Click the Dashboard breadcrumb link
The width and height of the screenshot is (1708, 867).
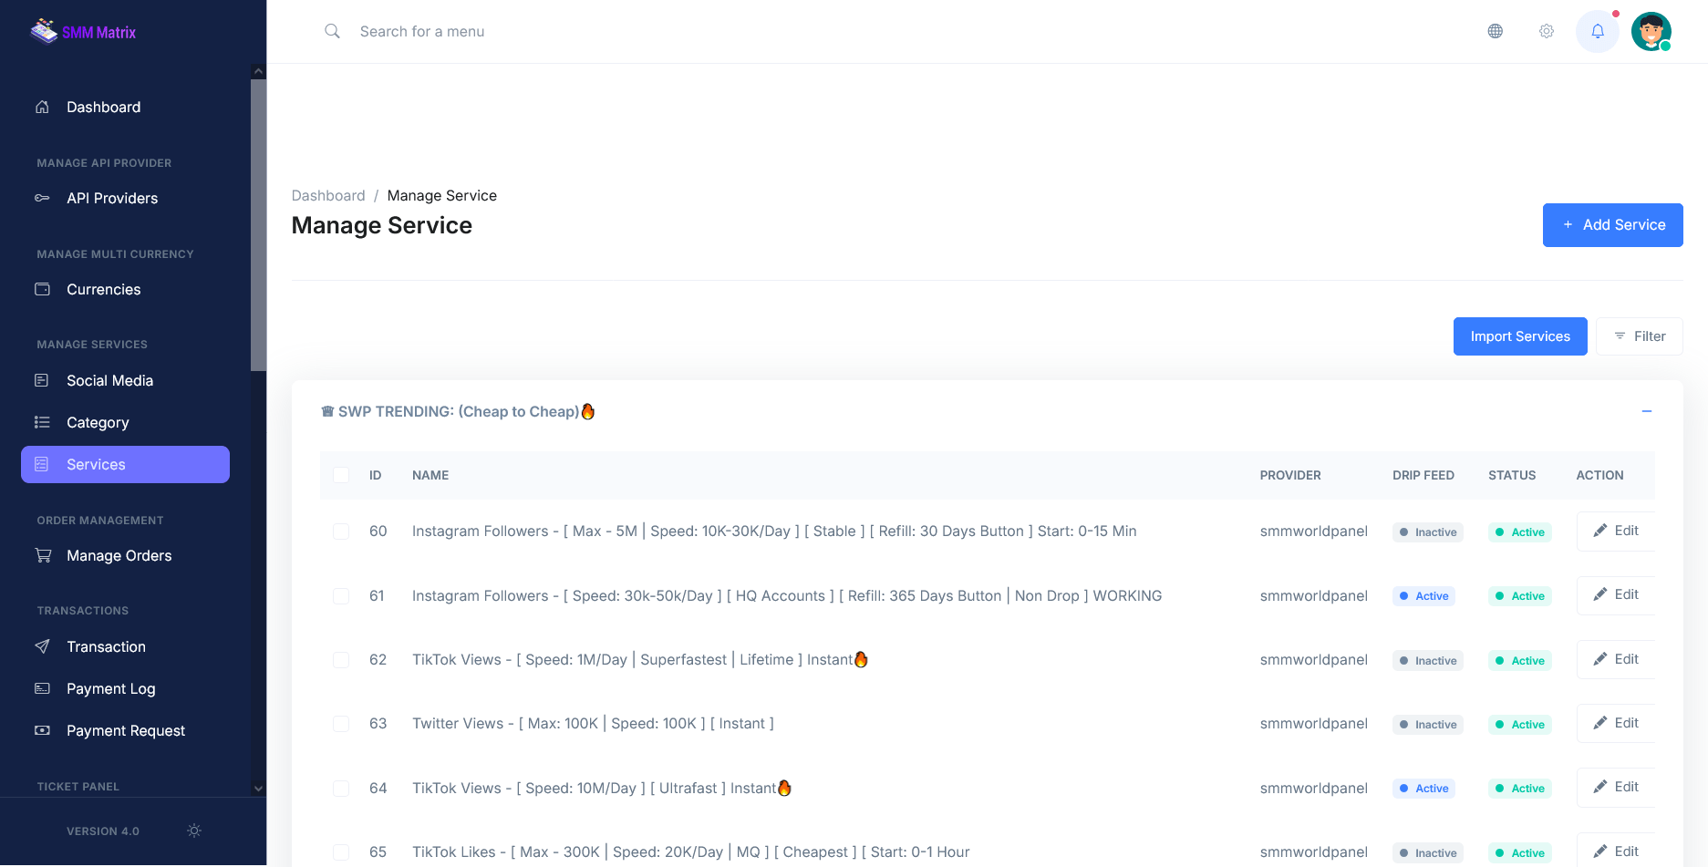[328, 195]
